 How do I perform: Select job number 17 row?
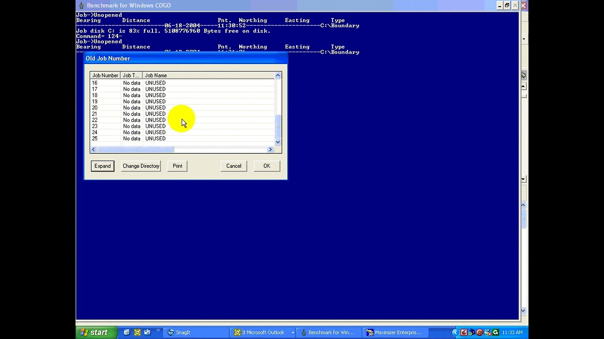(182, 89)
